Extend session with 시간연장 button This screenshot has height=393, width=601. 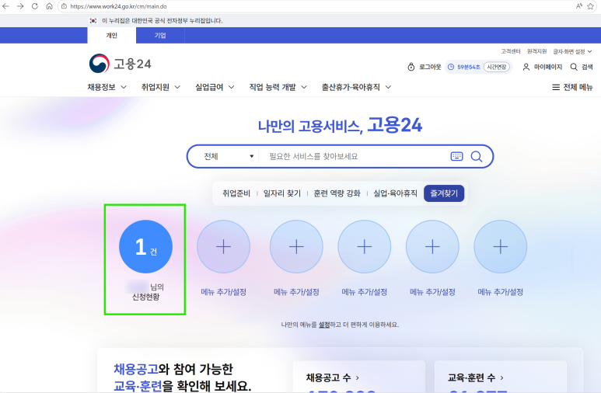click(497, 67)
